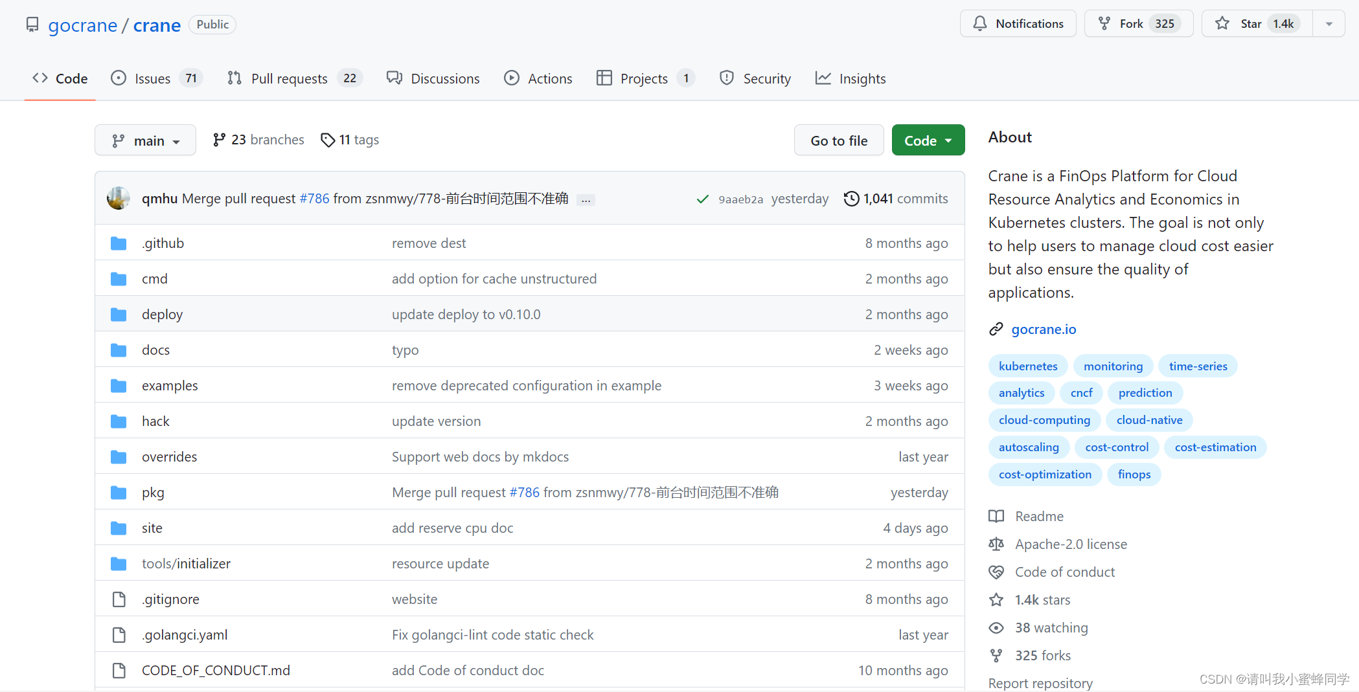Click the link chain icon beside gocrane.io
Image resolution: width=1359 pixels, height=692 pixels.
click(996, 329)
